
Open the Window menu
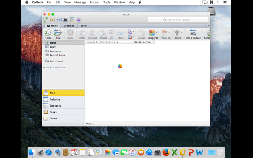tap(119, 2)
